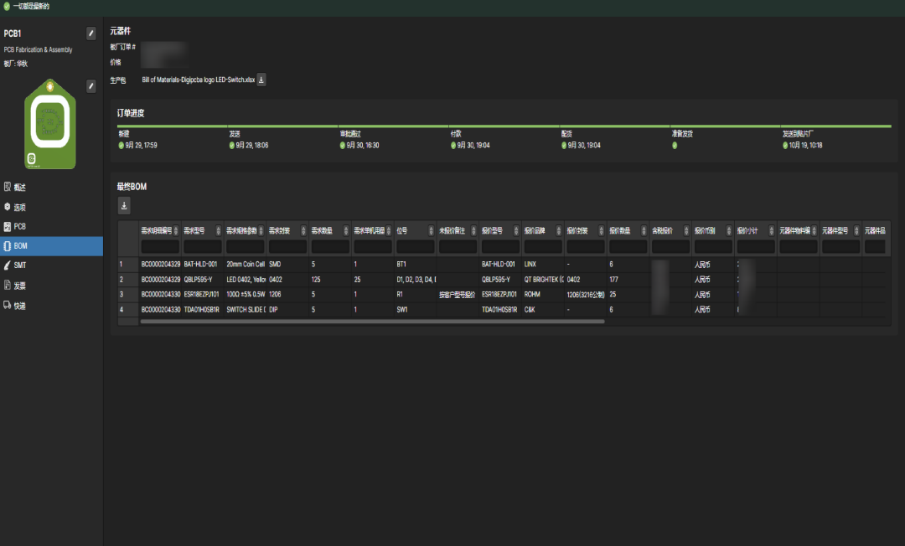Sort by 报价品牌 column
The height and width of the screenshot is (546, 905).
click(x=559, y=230)
